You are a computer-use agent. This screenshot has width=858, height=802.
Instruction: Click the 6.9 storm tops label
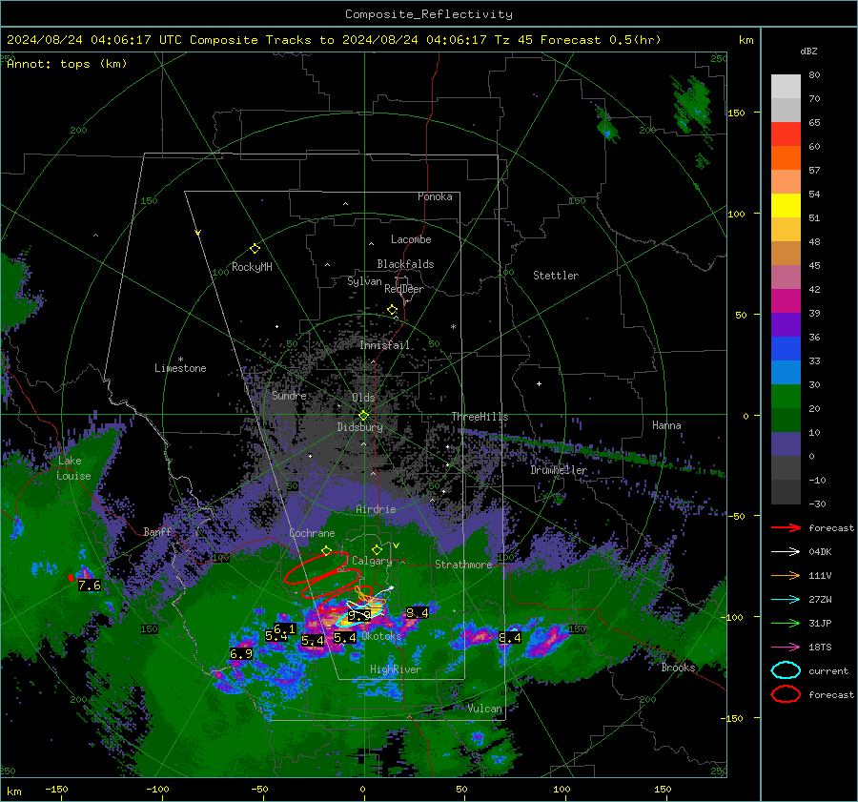pyautogui.click(x=241, y=653)
